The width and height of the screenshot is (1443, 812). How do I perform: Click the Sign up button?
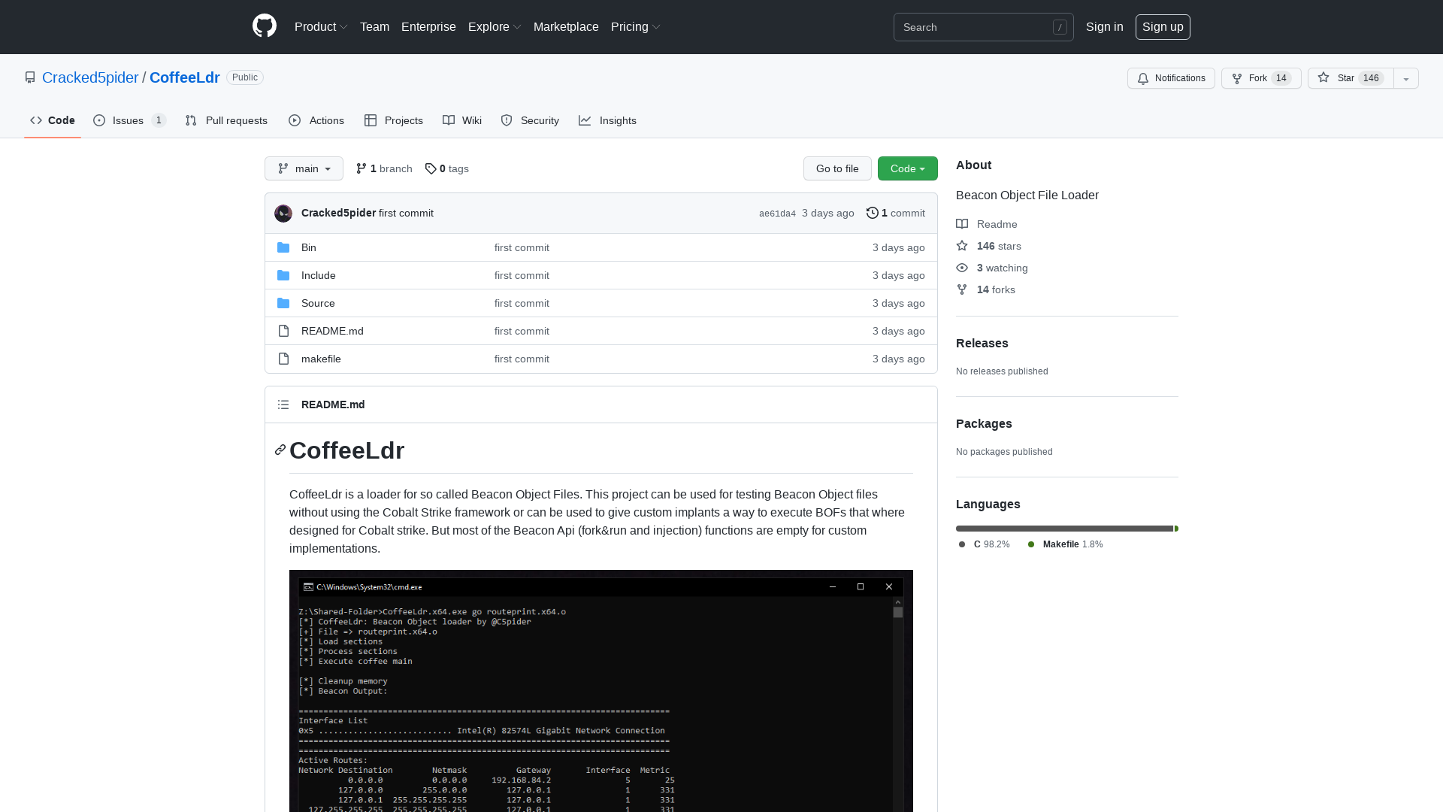(1163, 27)
